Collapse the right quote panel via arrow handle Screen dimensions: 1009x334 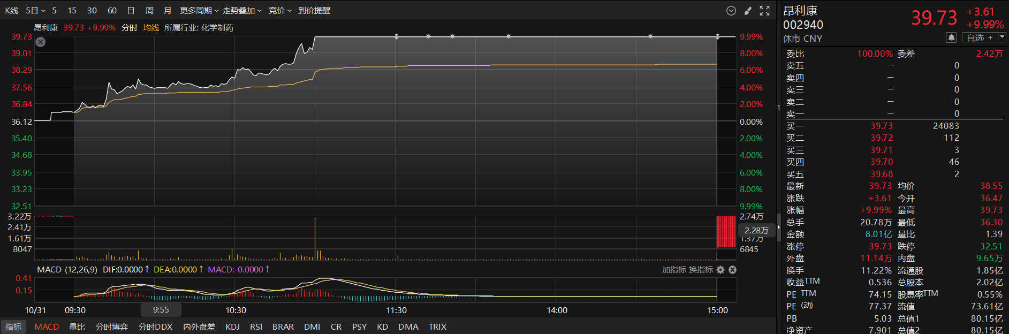click(779, 227)
